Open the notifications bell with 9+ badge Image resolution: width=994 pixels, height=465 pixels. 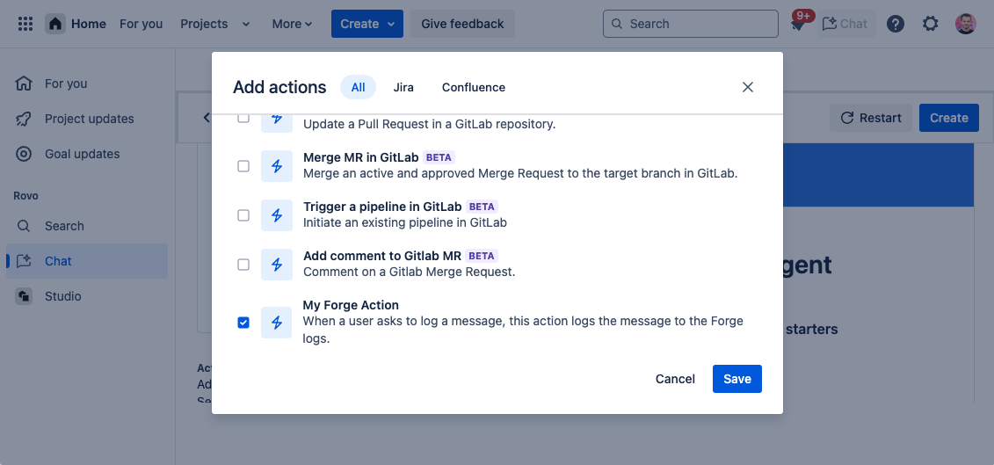(797, 25)
